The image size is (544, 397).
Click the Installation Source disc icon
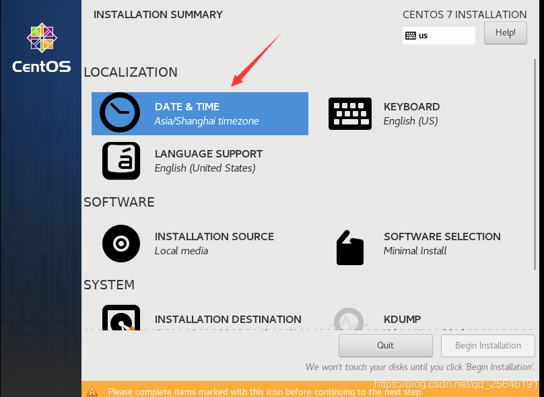pos(121,244)
